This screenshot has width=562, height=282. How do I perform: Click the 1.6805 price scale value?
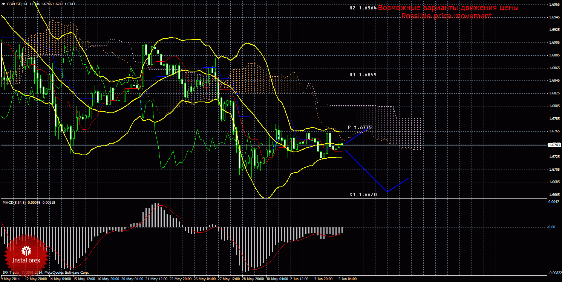[x=554, y=106]
